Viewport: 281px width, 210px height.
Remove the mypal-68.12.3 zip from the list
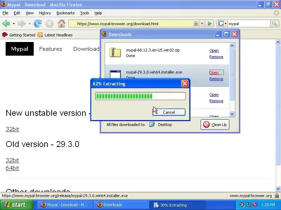pos(216,57)
